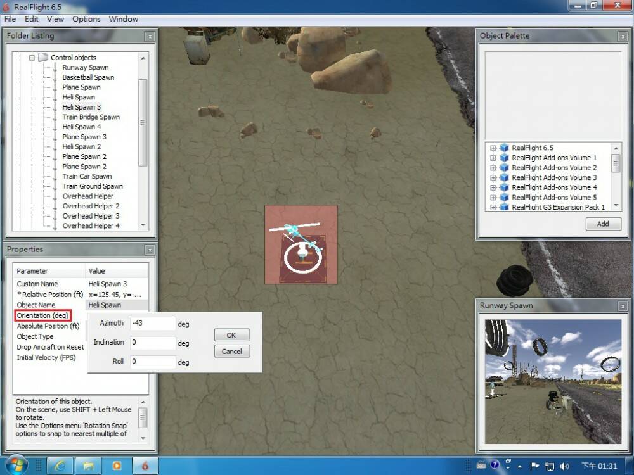Expand RealFlight Add-ons Volume 1

click(493, 158)
